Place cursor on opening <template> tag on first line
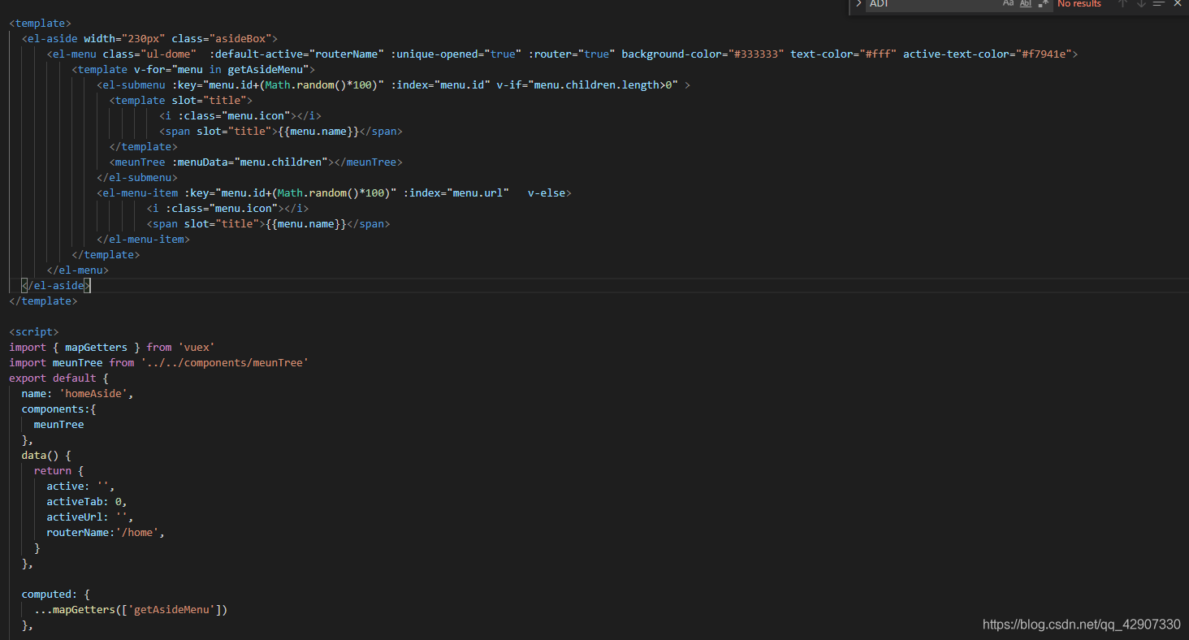1189x640 pixels. tap(40, 23)
